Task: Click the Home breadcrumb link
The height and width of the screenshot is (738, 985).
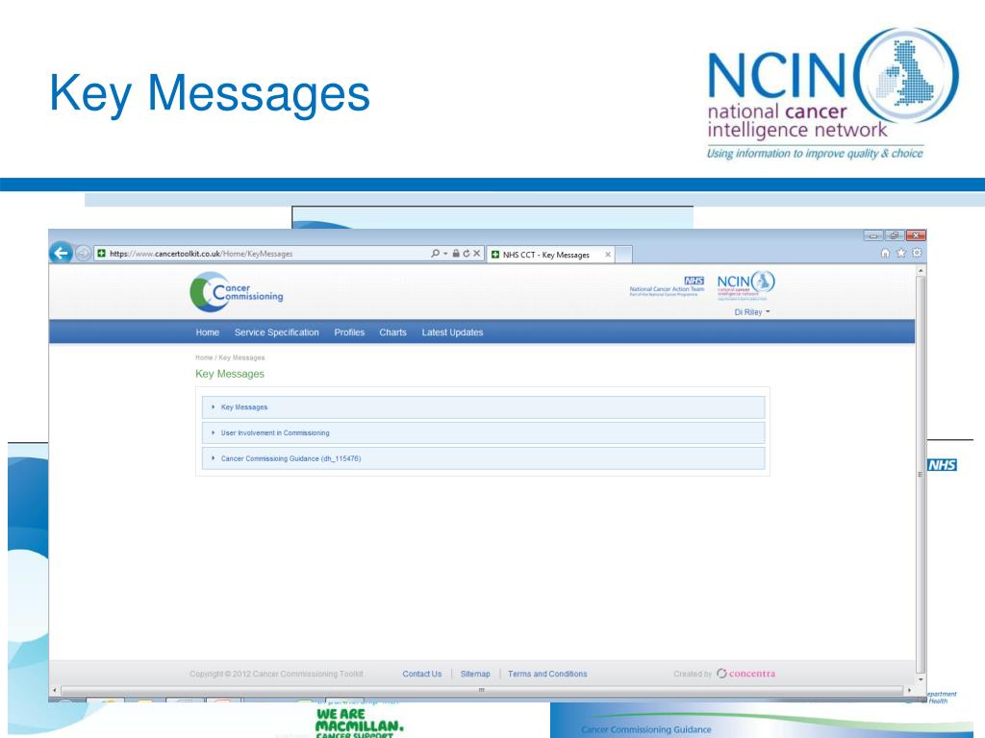Action: (204, 357)
